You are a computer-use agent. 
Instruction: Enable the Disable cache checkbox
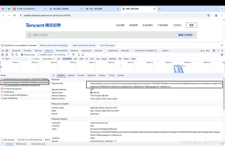click(x=39, y=55)
